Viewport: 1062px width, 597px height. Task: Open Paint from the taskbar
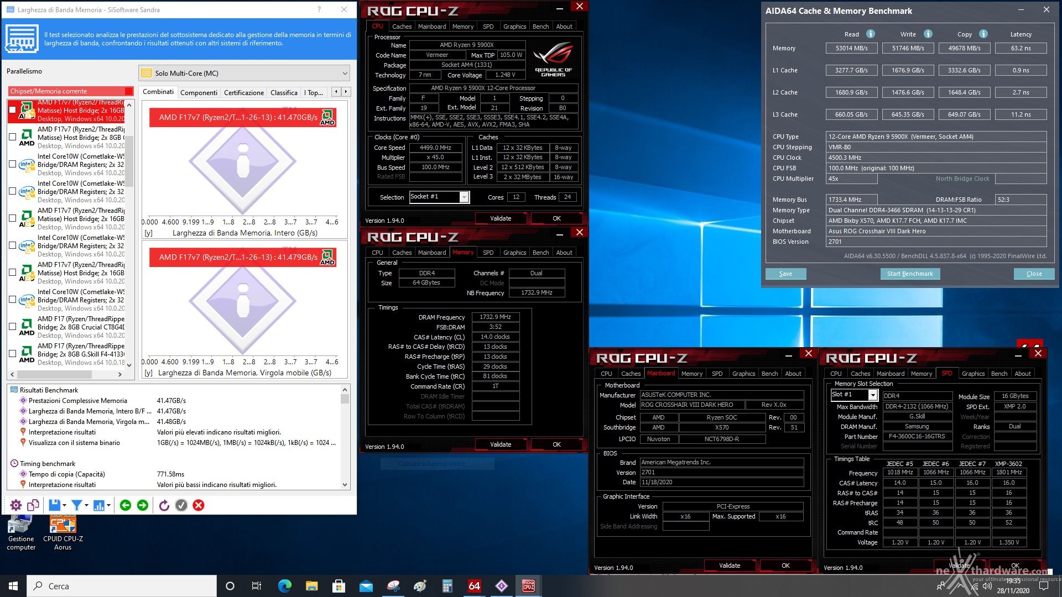pyautogui.click(x=420, y=586)
